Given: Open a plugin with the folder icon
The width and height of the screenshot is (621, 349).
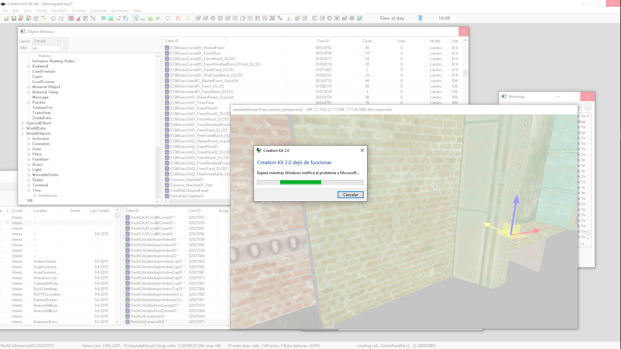Looking at the screenshot, I should tap(6, 18).
